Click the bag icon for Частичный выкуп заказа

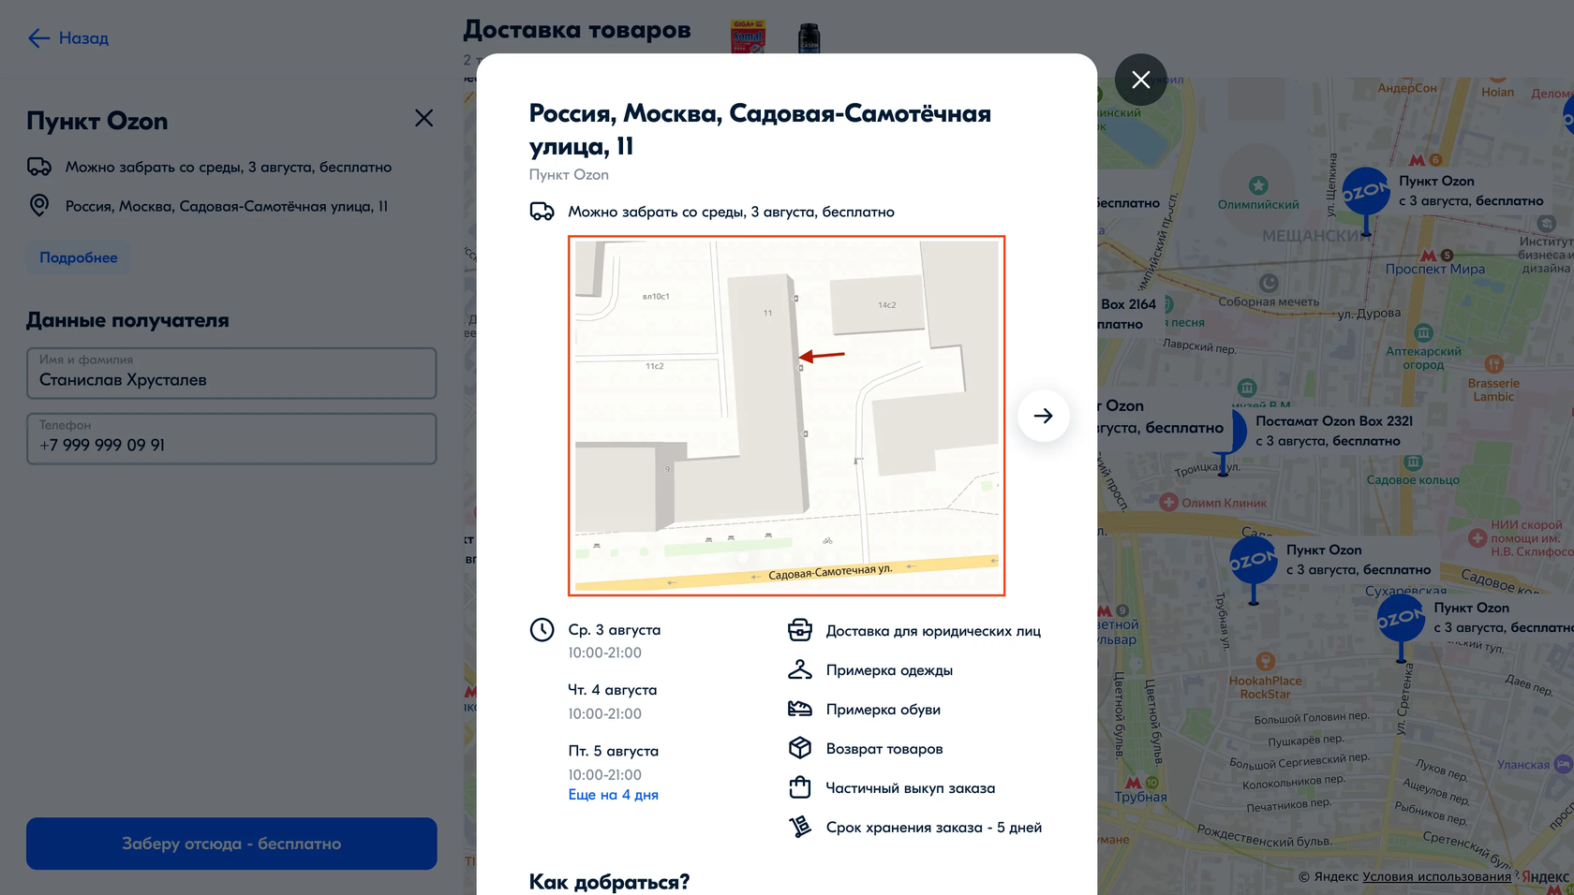click(799, 787)
